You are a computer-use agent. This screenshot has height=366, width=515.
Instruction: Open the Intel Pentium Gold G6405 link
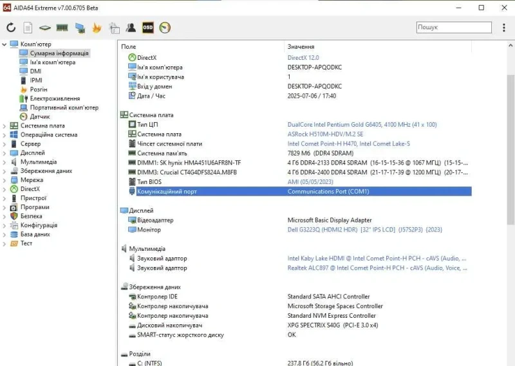[362, 124]
